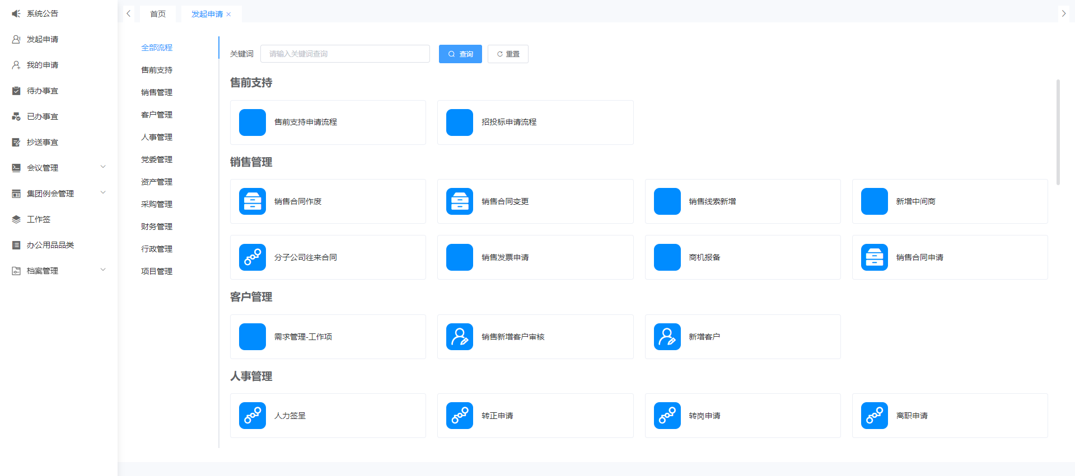Image resolution: width=1075 pixels, height=476 pixels.
Task: Click the 工作签 layers icon
Action: 16,219
